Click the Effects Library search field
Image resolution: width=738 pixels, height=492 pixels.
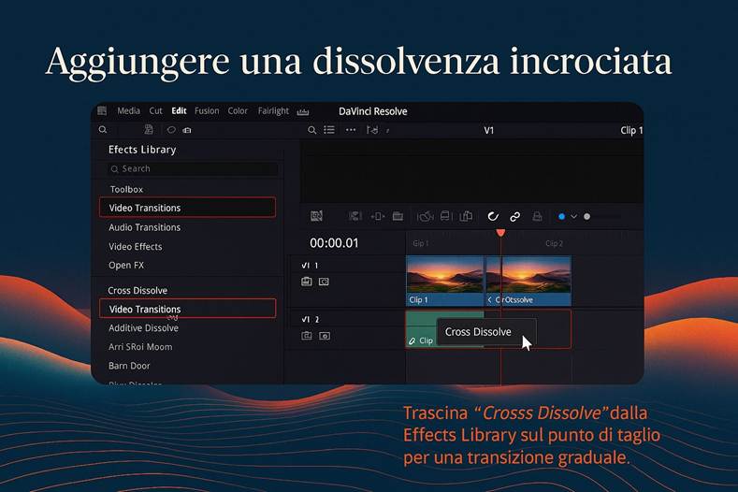[x=193, y=168]
